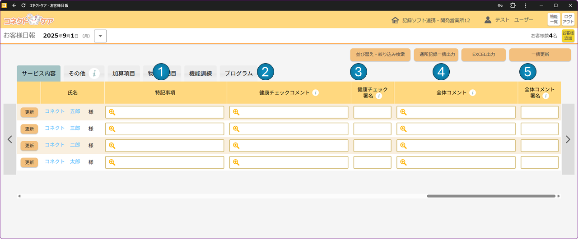This screenshot has width=578, height=239.
Task: Click magnifier icon in コネクト三郎's 健康チェックコメント field
Action: point(236,129)
